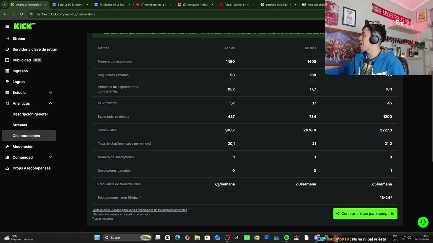Click the megaphone icon next to Publicidad
Viewport: 433px width, 243px height.
pyautogui.click(x=7, y=60)
